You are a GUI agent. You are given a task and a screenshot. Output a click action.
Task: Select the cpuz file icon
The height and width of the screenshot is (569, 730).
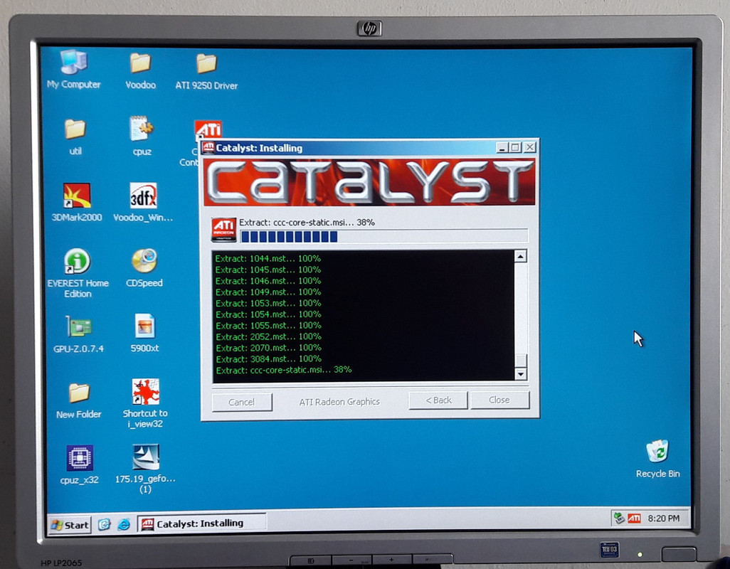pyautogui.click(x=142, y=129)
